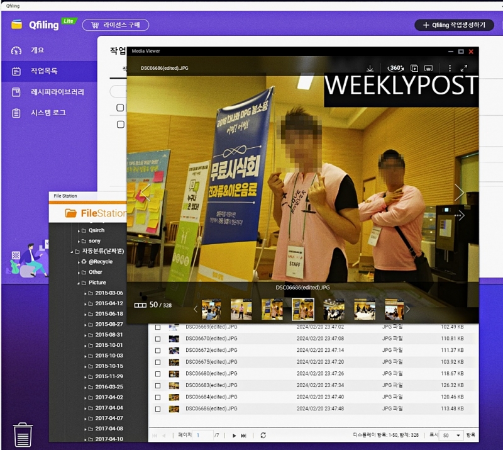Click the page number input field
Image resolution: width=503 pixels, height=450 pixels.
[x=203, y=435]
